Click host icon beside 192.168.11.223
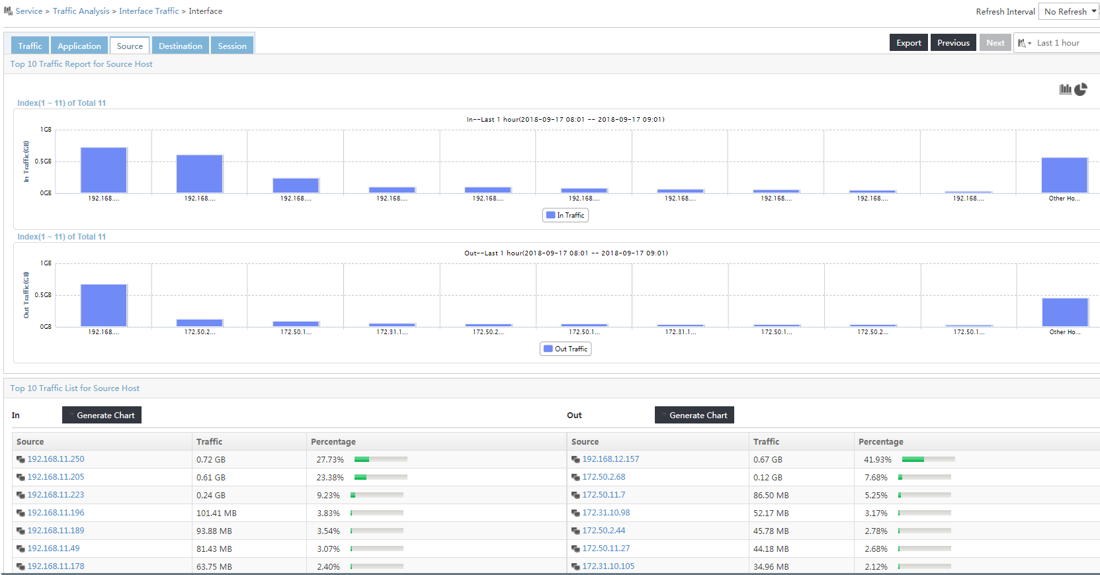The height and width of the screenshot is (575, 1100). 21,495
